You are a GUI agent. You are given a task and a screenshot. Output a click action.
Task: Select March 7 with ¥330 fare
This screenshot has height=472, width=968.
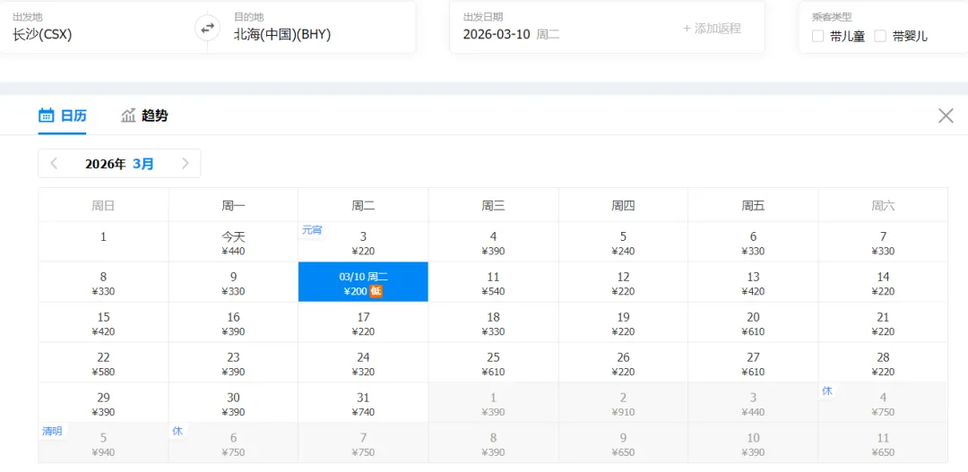[884, 243]
